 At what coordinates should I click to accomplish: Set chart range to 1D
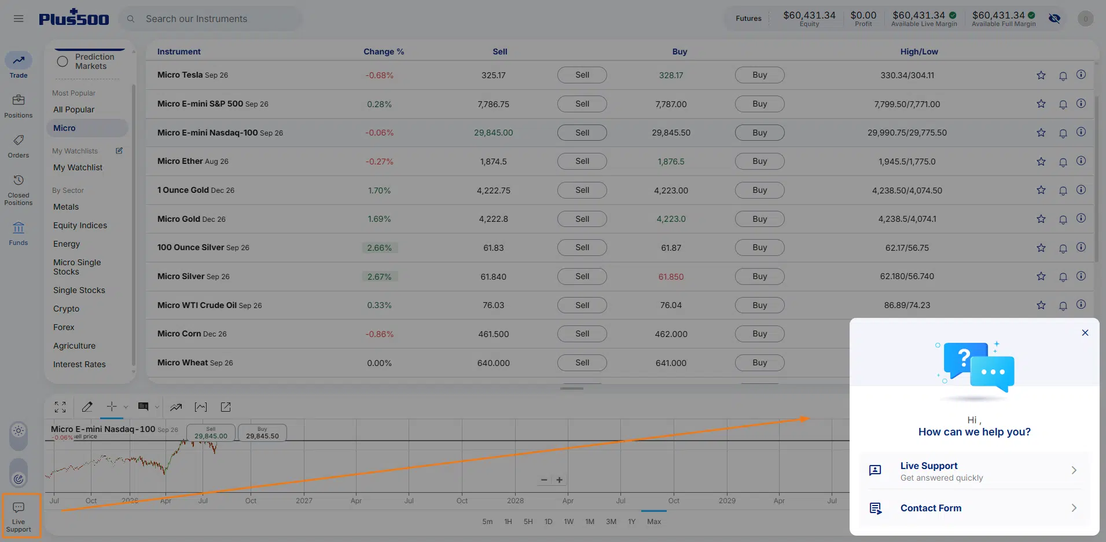pos(548,522)
